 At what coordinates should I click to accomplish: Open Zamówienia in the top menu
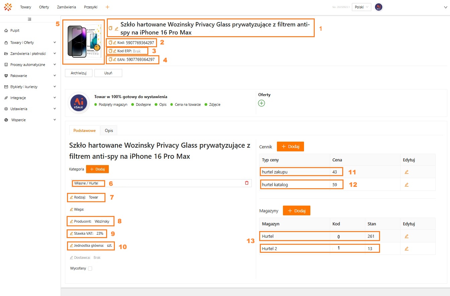click(66, 7)
